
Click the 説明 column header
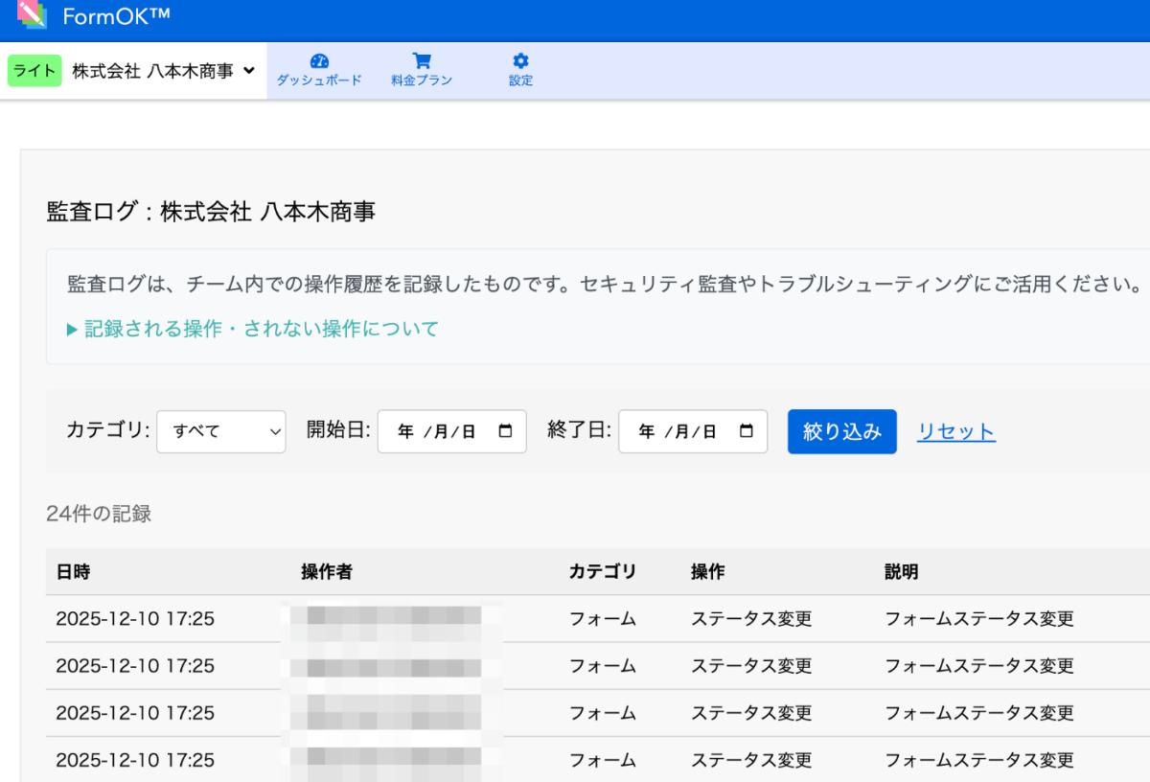point(901,572)
